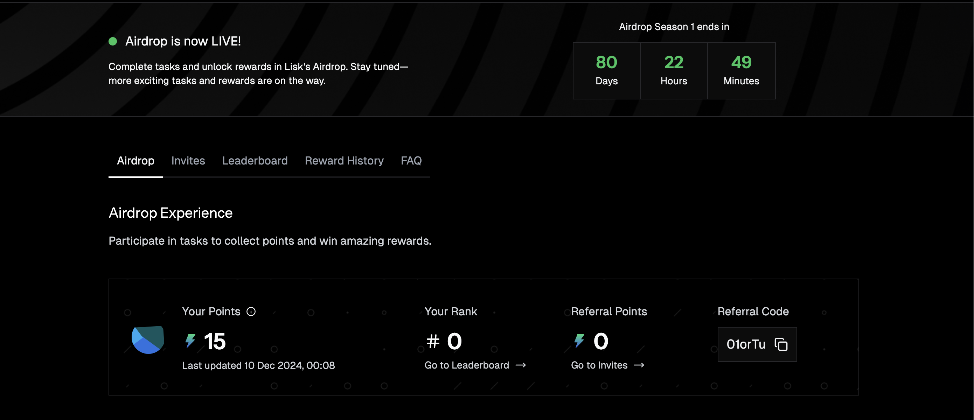Click the arrow next to Go to Invites
The image size is (974, 420).
[639, 365]
